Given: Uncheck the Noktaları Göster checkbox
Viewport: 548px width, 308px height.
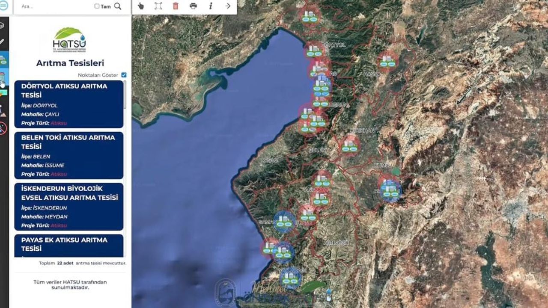Looking at the screenshot, I should (x=124, y=75).
